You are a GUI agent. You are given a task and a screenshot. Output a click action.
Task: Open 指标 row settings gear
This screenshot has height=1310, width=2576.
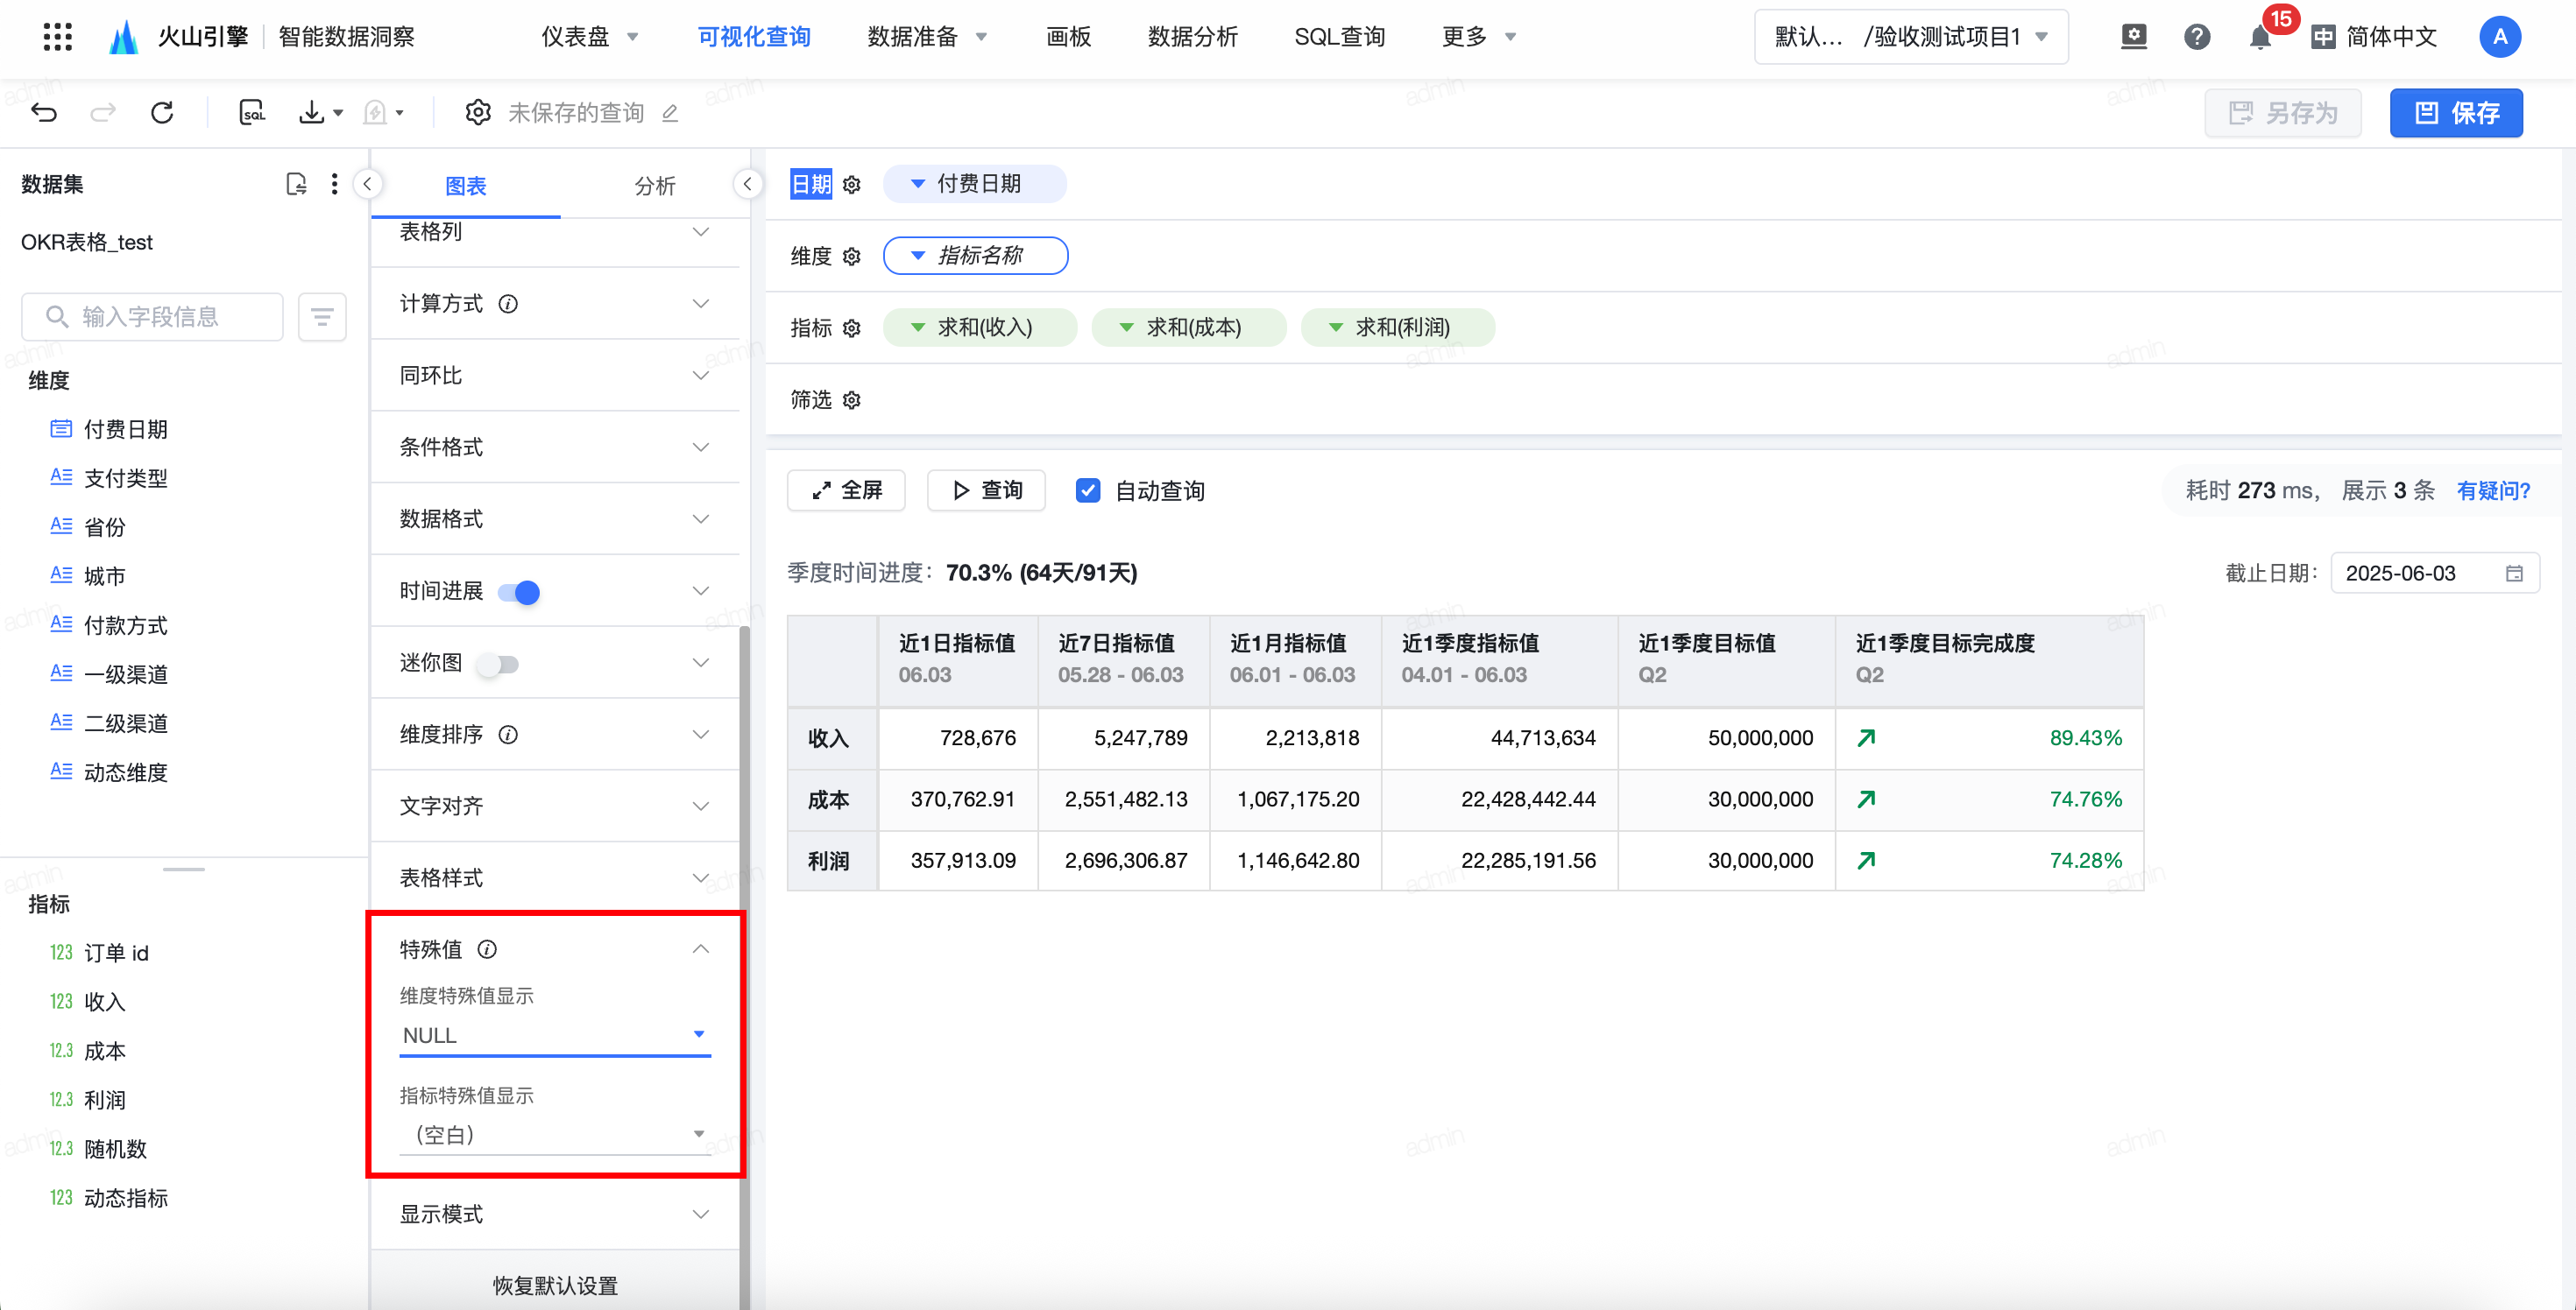pyautogui.click(x=851, y=327)
